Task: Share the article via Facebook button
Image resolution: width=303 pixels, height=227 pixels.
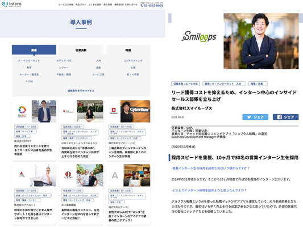Action: (x=285, y=117)
